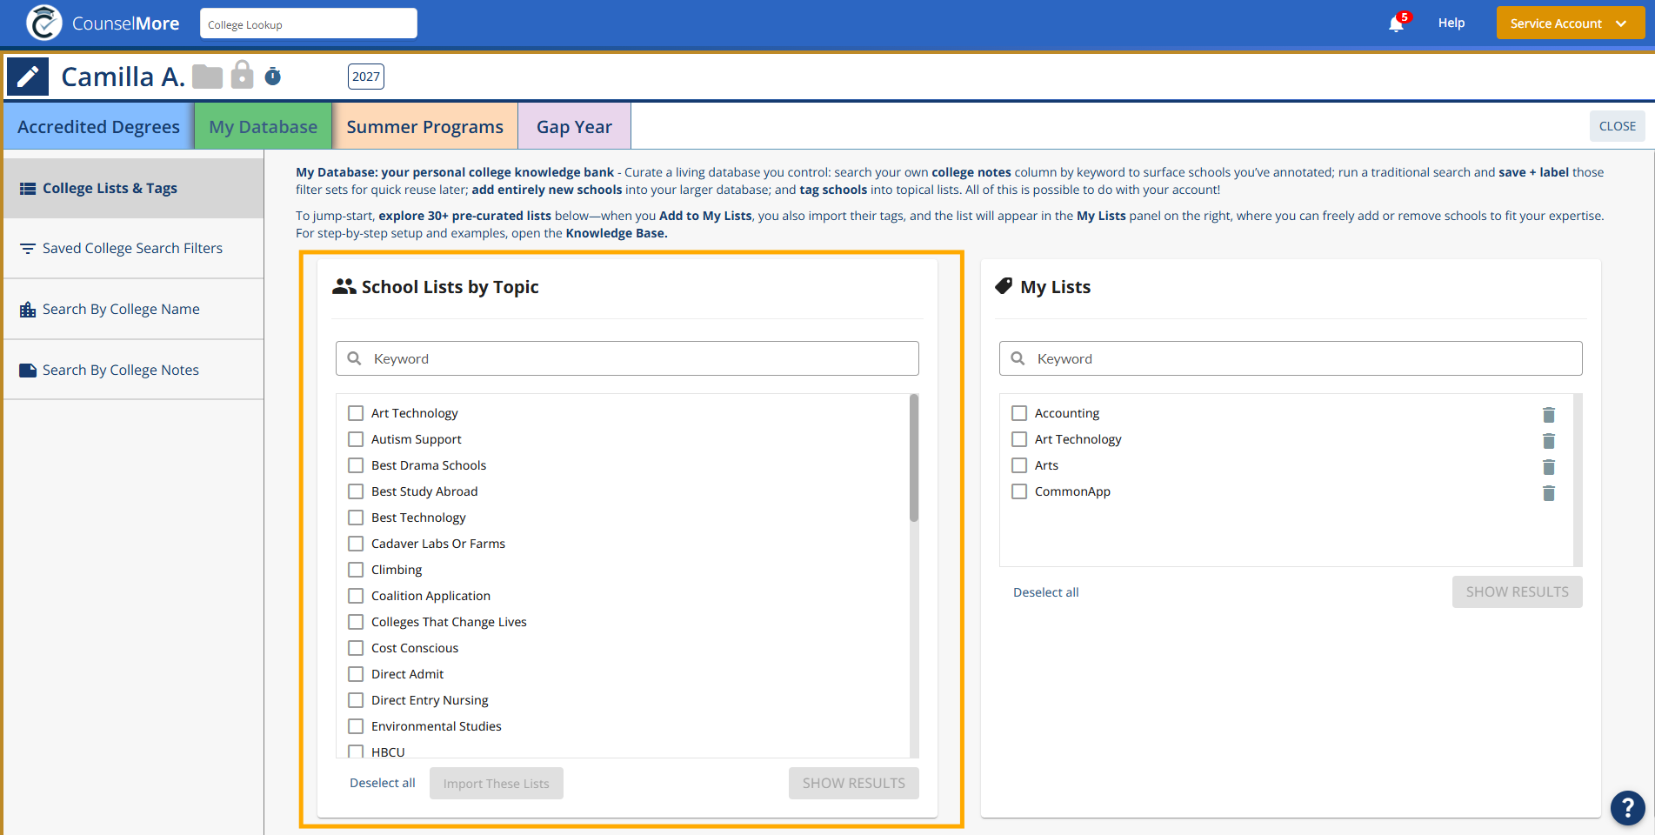Check the Best Technology checkbox
This screenshot has width=1655, height=835.
[356, 518]
